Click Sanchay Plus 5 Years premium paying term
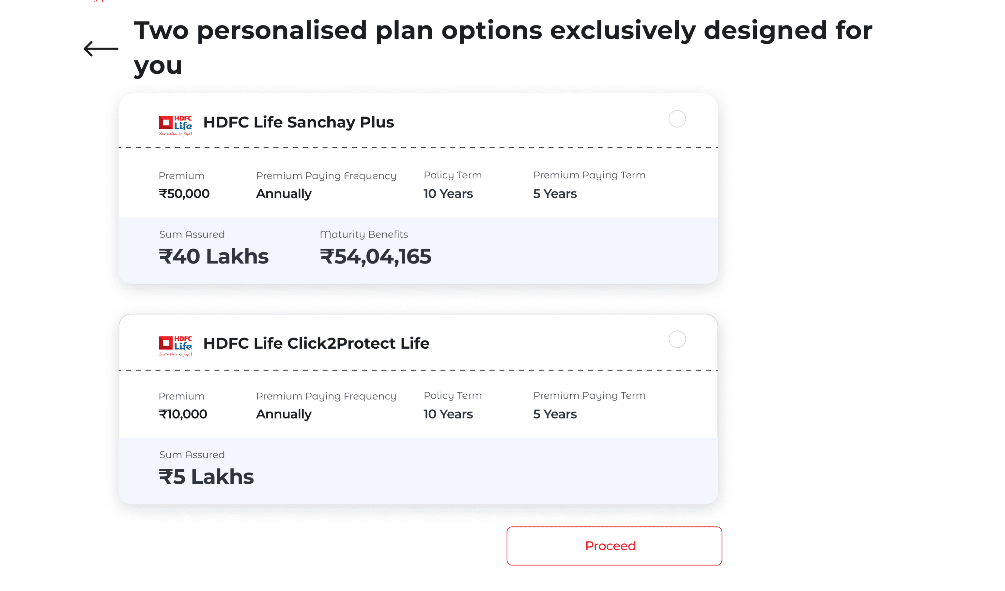Viewport: 1005px width, 591px height. point(555,194)
